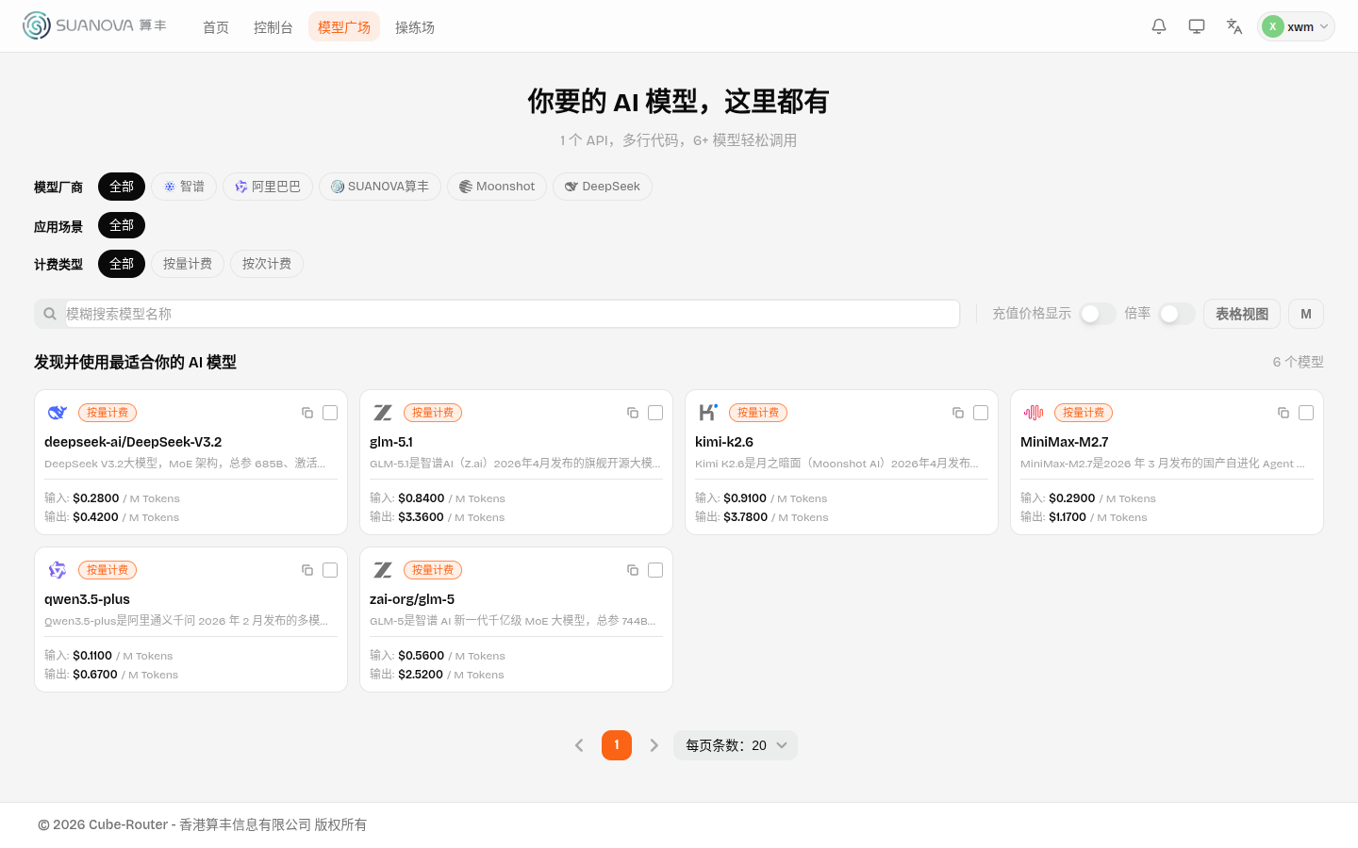Open the 每页条数 20 dropdown
1358x848 pixels.
pos(736,745)
